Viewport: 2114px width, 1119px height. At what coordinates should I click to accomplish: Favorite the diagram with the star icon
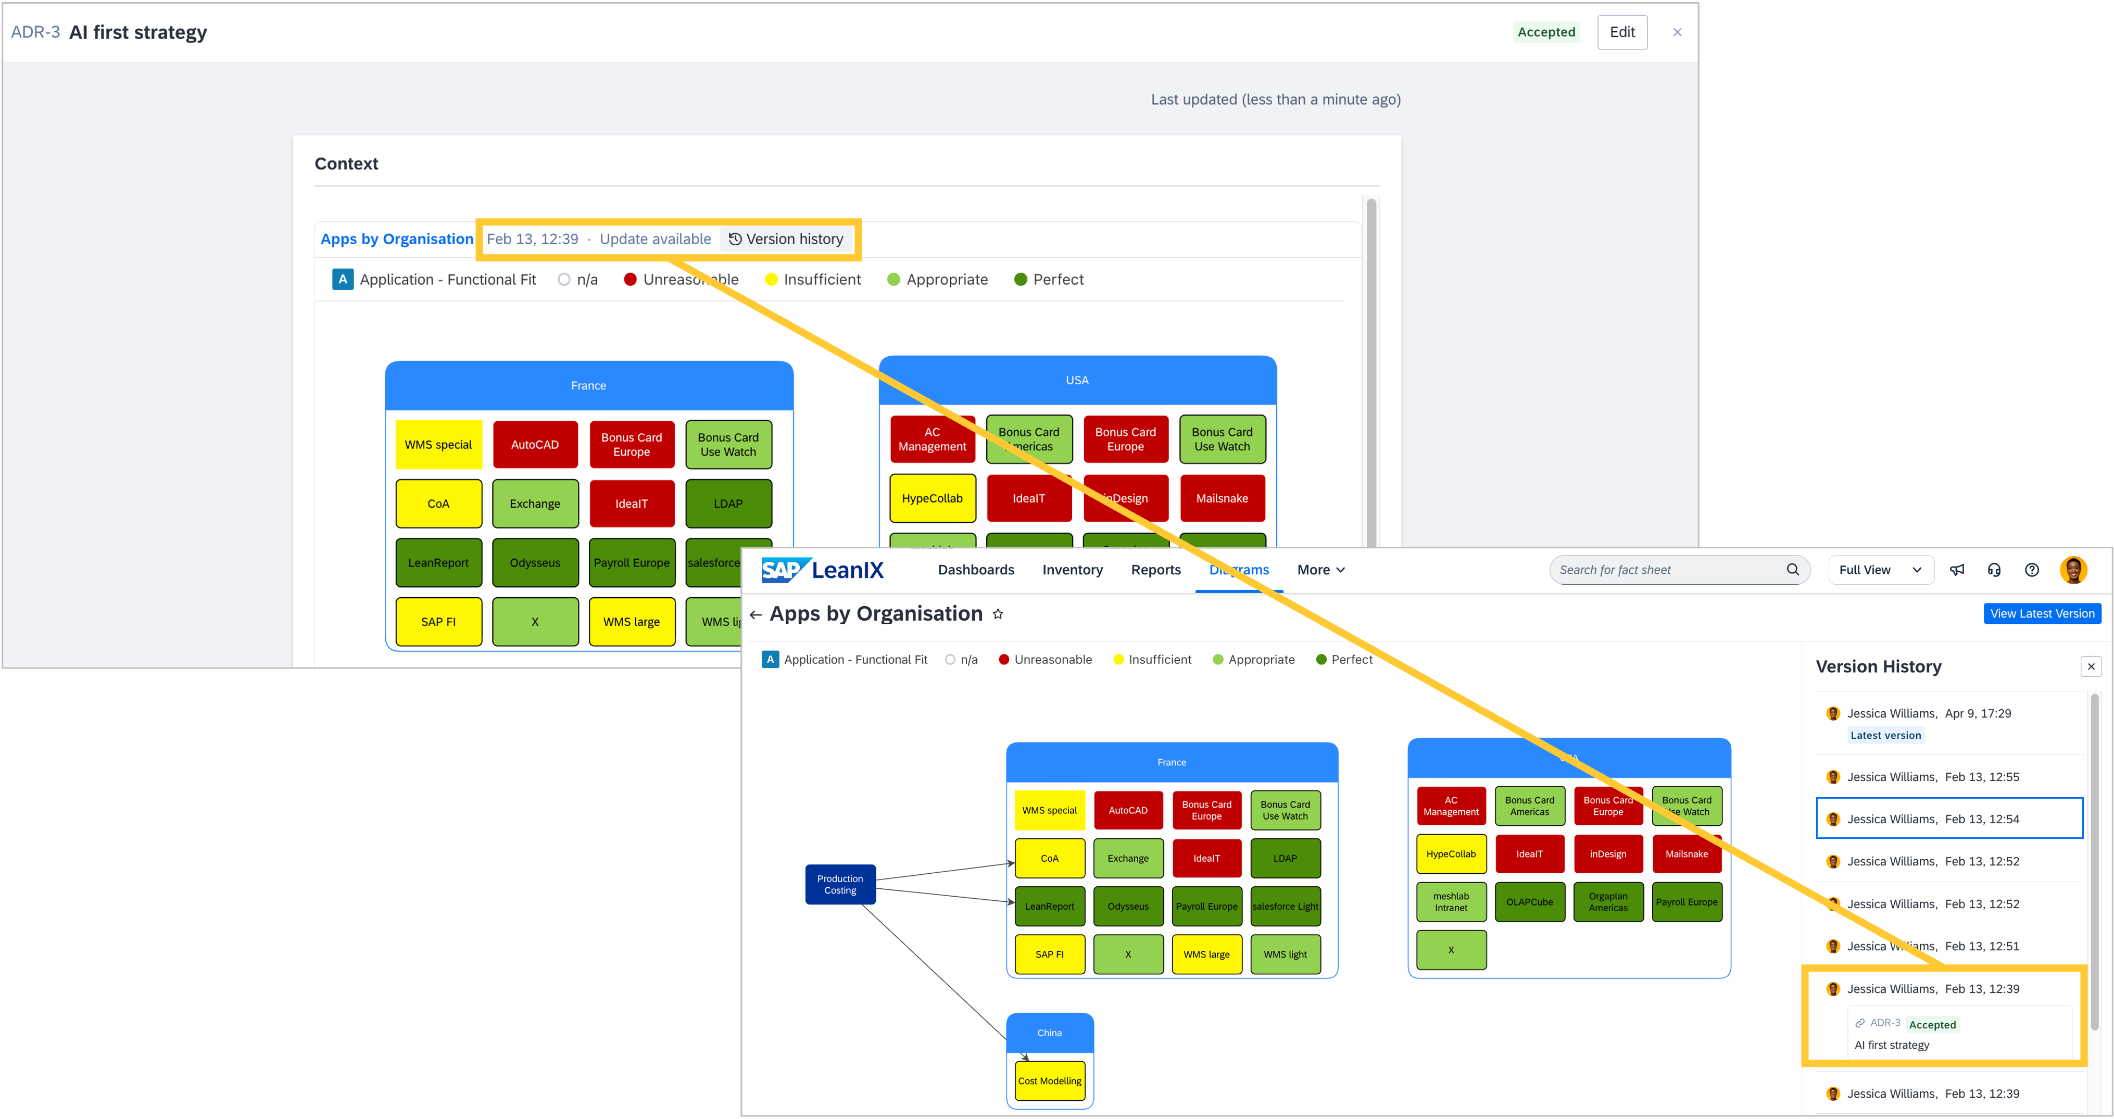pos(998,613)
